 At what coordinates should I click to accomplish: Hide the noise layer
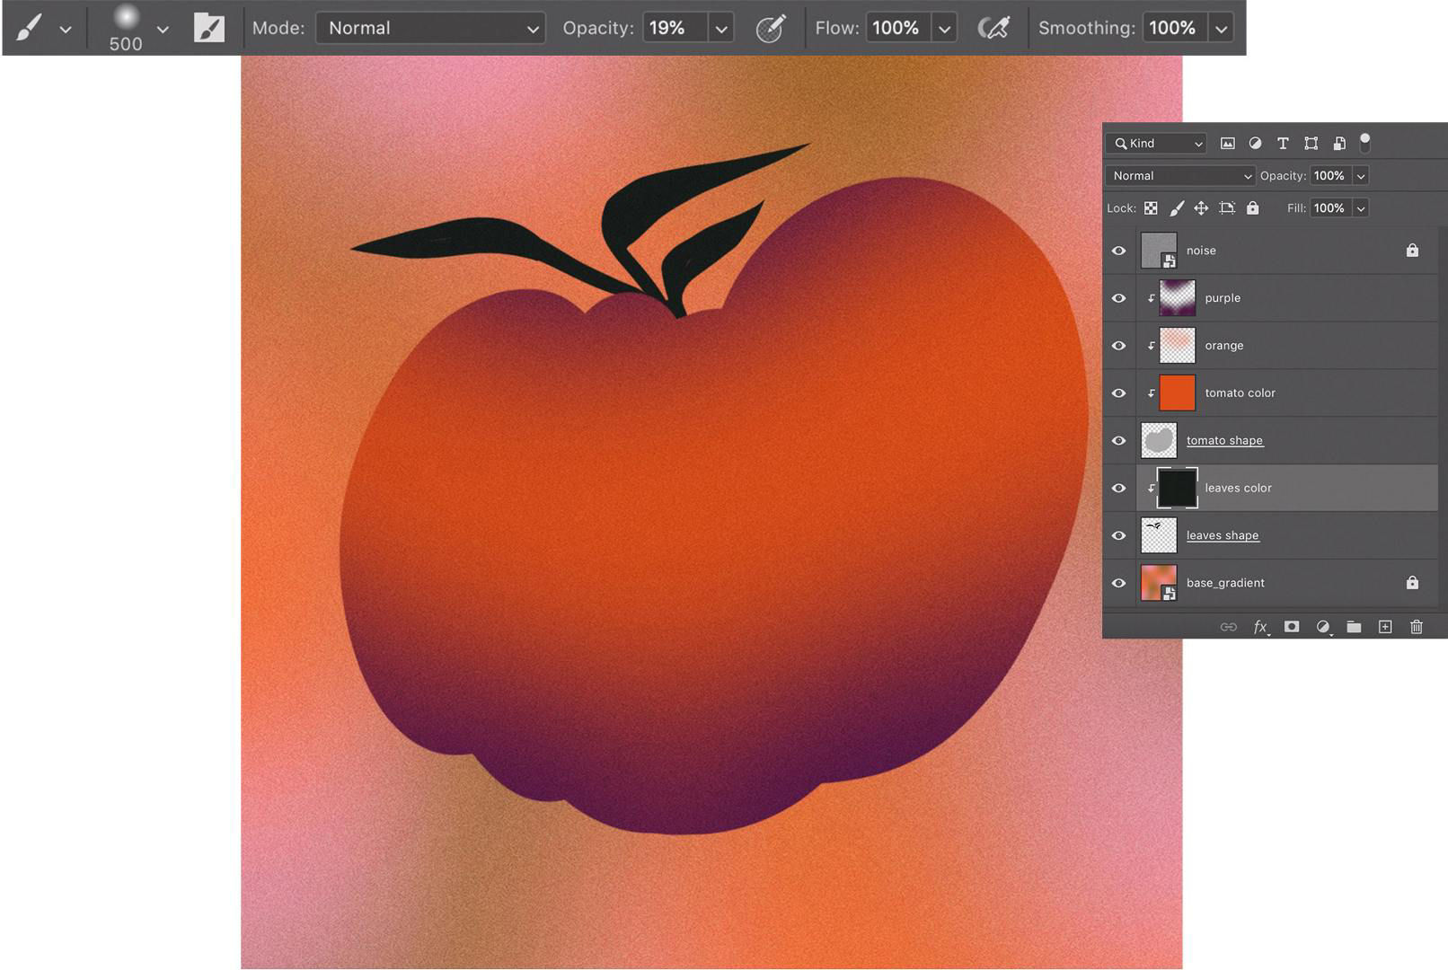pos(1118,251)
